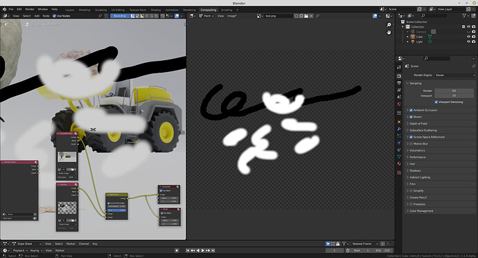478x258 pixels.
Task: Switch to the Layout workspace tab
Action: click(69, 10)
